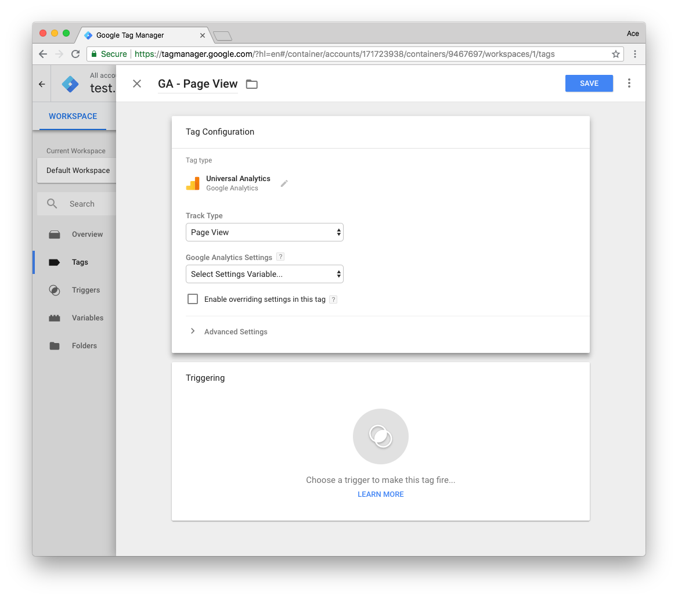
Task: Click the trigger loading spinner circle
Action: (380, 436)
